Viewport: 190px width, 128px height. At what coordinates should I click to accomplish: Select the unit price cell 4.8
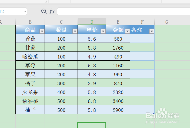point(92,74)
